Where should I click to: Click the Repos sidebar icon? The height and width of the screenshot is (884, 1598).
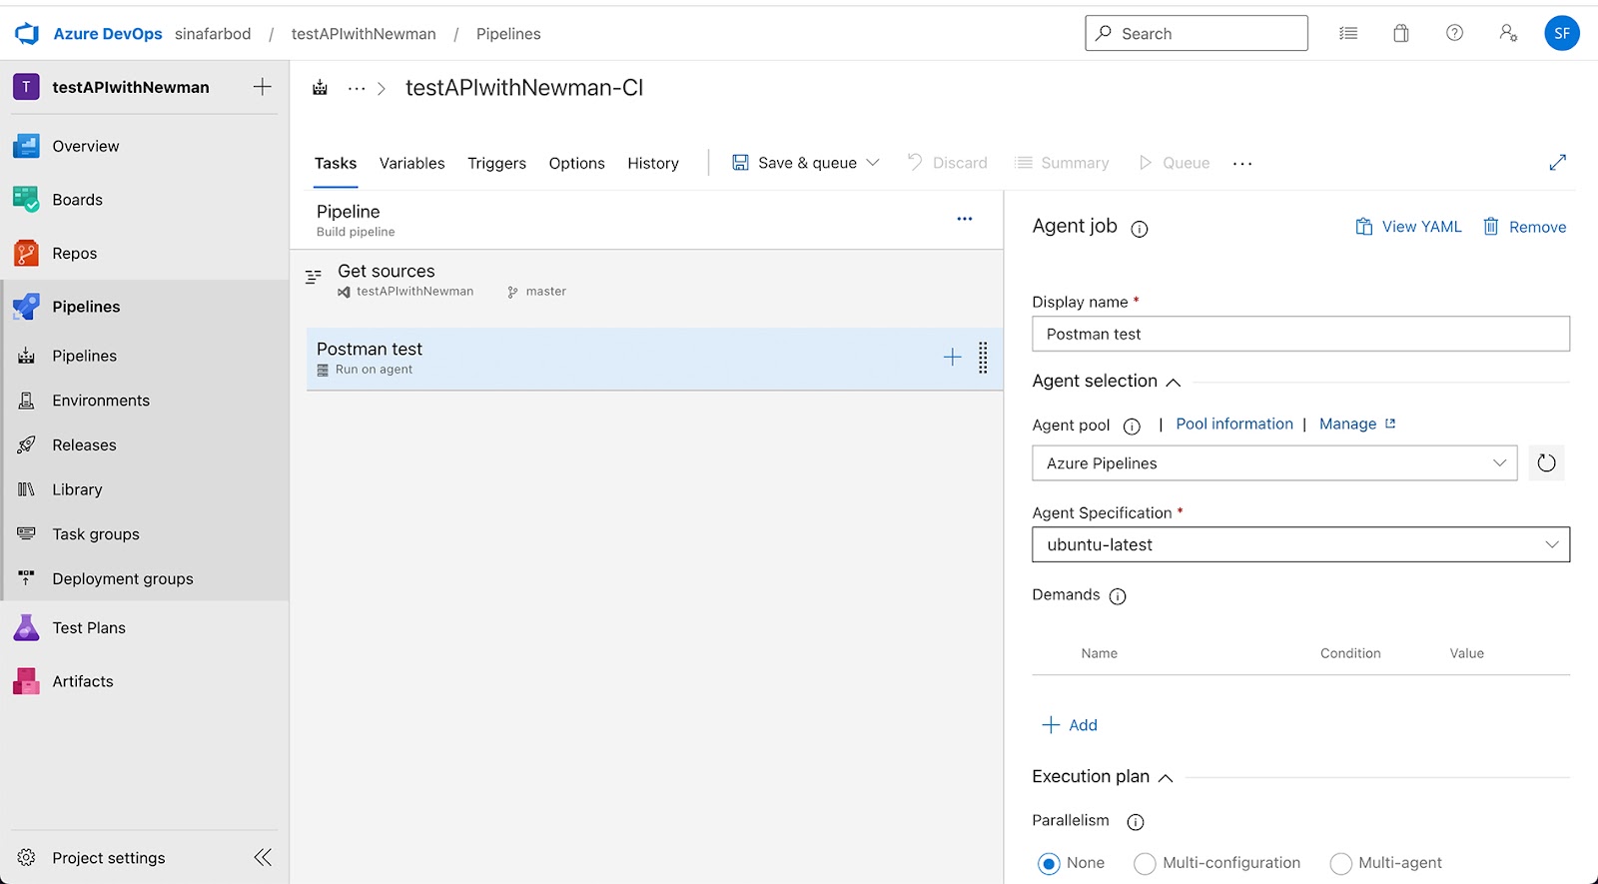point(26,254)
